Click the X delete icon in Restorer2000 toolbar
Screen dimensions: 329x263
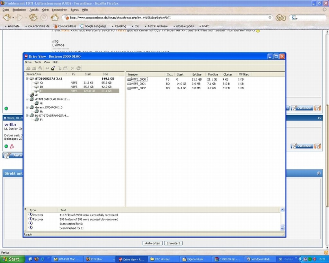[72, 68]
